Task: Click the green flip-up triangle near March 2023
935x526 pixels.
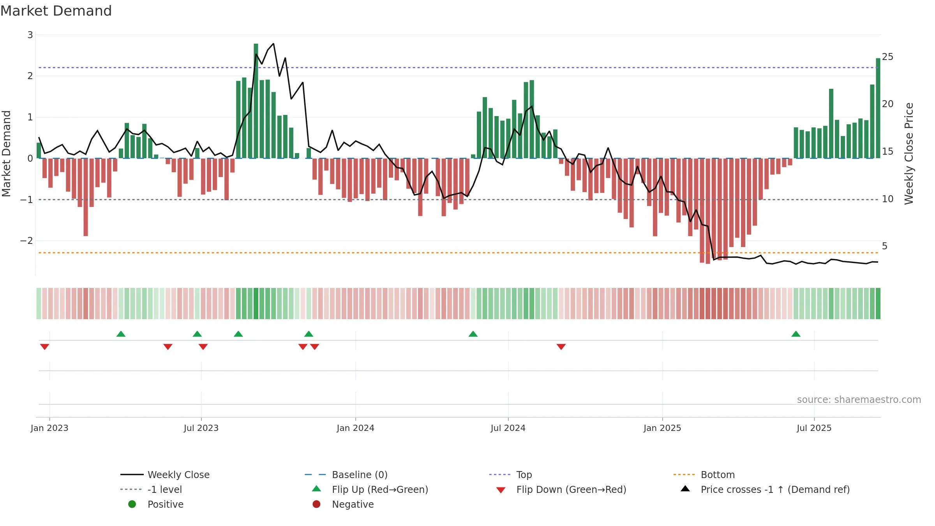Action: coord(121,334)
